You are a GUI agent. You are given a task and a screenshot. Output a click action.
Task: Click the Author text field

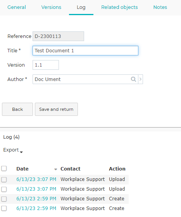tap(82, 79)
